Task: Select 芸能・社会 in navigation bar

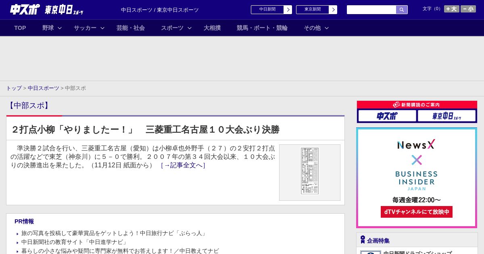Action: pos(131,28)
